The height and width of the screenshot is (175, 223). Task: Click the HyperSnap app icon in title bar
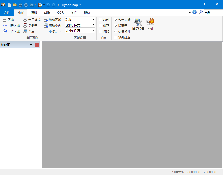pyautogui.click(x=3, y=5)
